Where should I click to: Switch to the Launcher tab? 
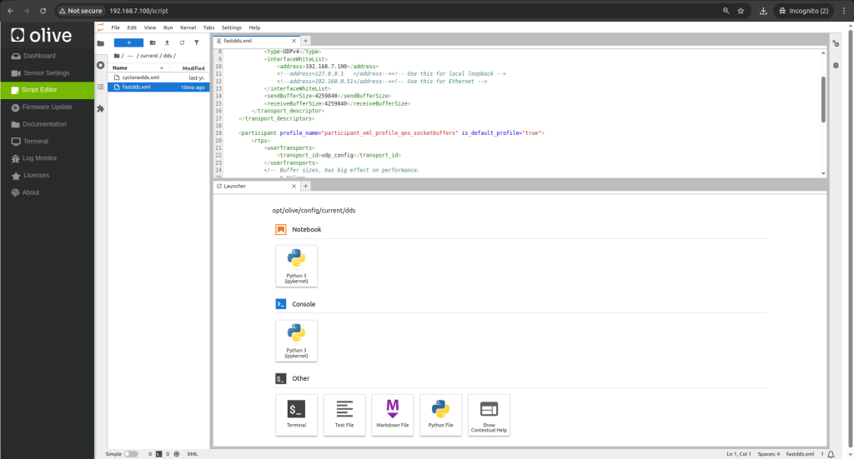[235, 186]
